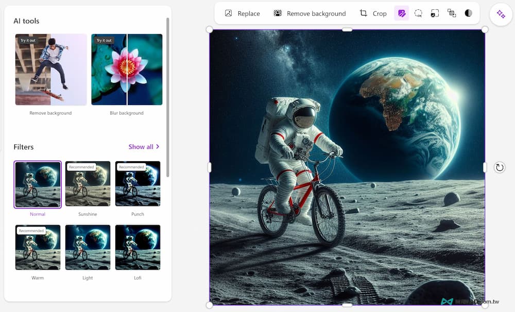Try out Blur background AI tool card
515x312 pixels.
127,70
